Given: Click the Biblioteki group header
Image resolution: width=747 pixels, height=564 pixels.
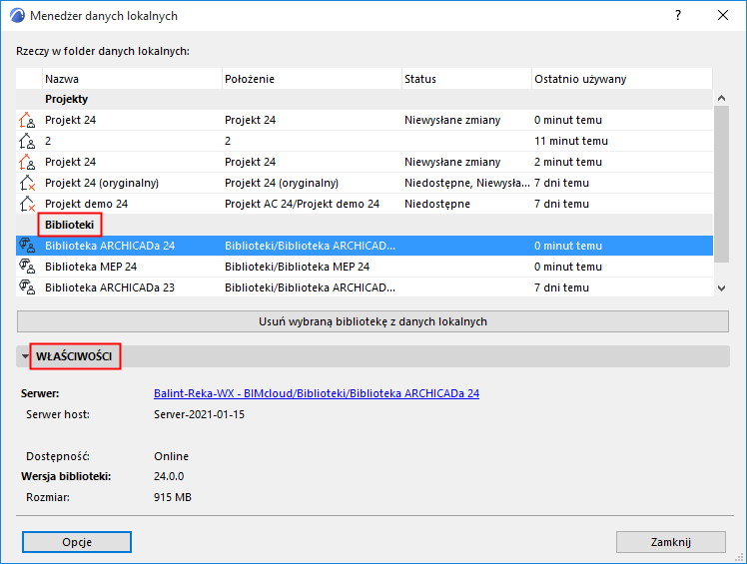Looking at the screenshot, I should pos(70,225).
